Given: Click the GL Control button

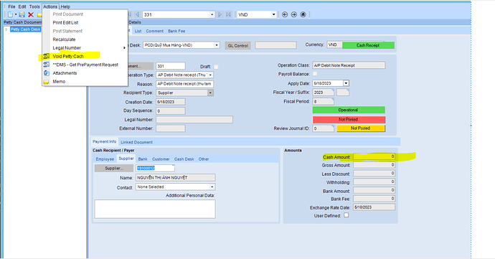Looking at the screenshot, I should pos(238,45).
